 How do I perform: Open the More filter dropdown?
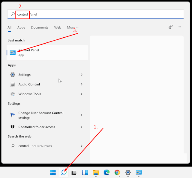[73, 27]
